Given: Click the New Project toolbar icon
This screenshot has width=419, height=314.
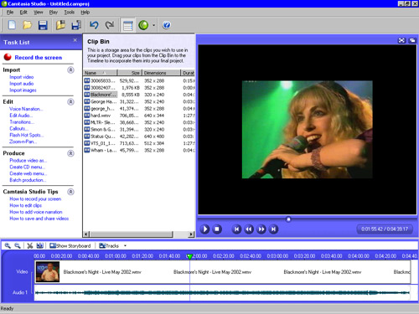Looking at the screenshot, I should [12, 25].
